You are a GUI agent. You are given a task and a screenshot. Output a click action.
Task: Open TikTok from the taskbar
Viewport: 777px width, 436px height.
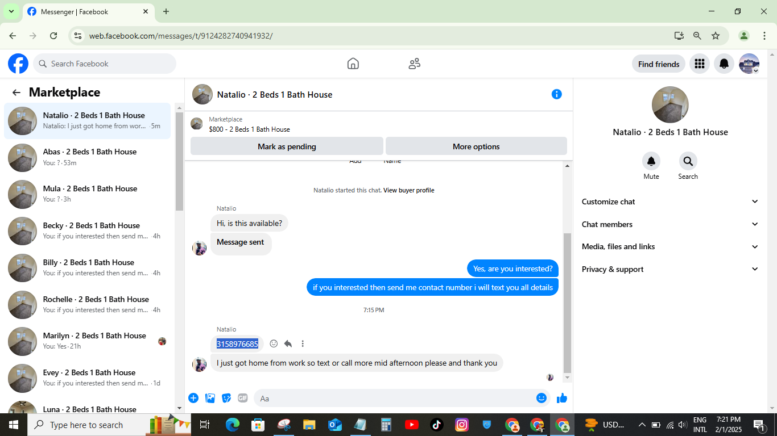437,425
